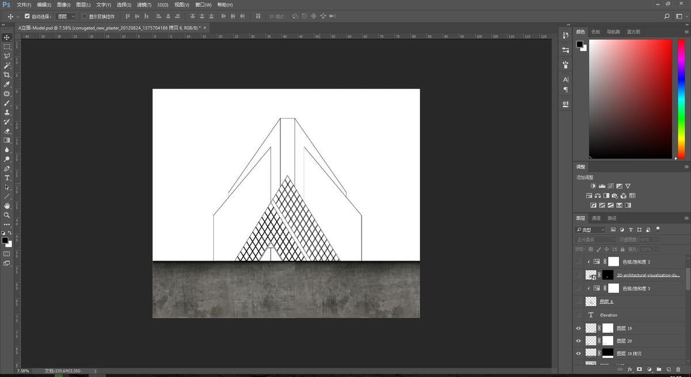This screenshot has width=691, height=377.
Task: Open the workspace switcher dropdown
Action: pyautogui.click(x=681, y=17)
